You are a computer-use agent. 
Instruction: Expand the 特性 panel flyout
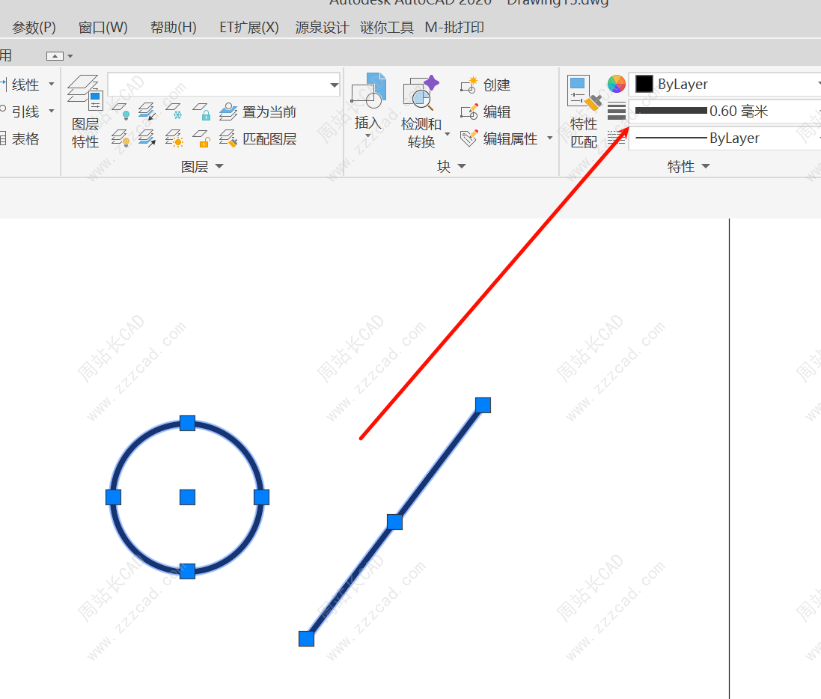pyautogui.click(x=689, y=167)
